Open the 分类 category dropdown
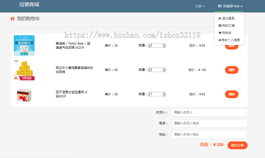This screenshot has height=158, width=265. pyautogui.click(x=200, y=6)
